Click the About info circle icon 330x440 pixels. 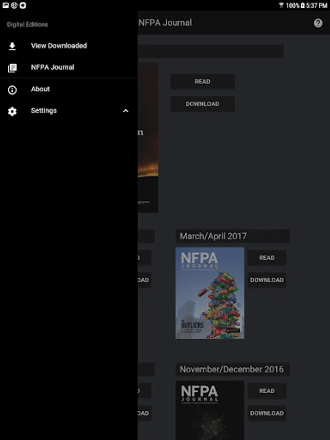[12, 90]
